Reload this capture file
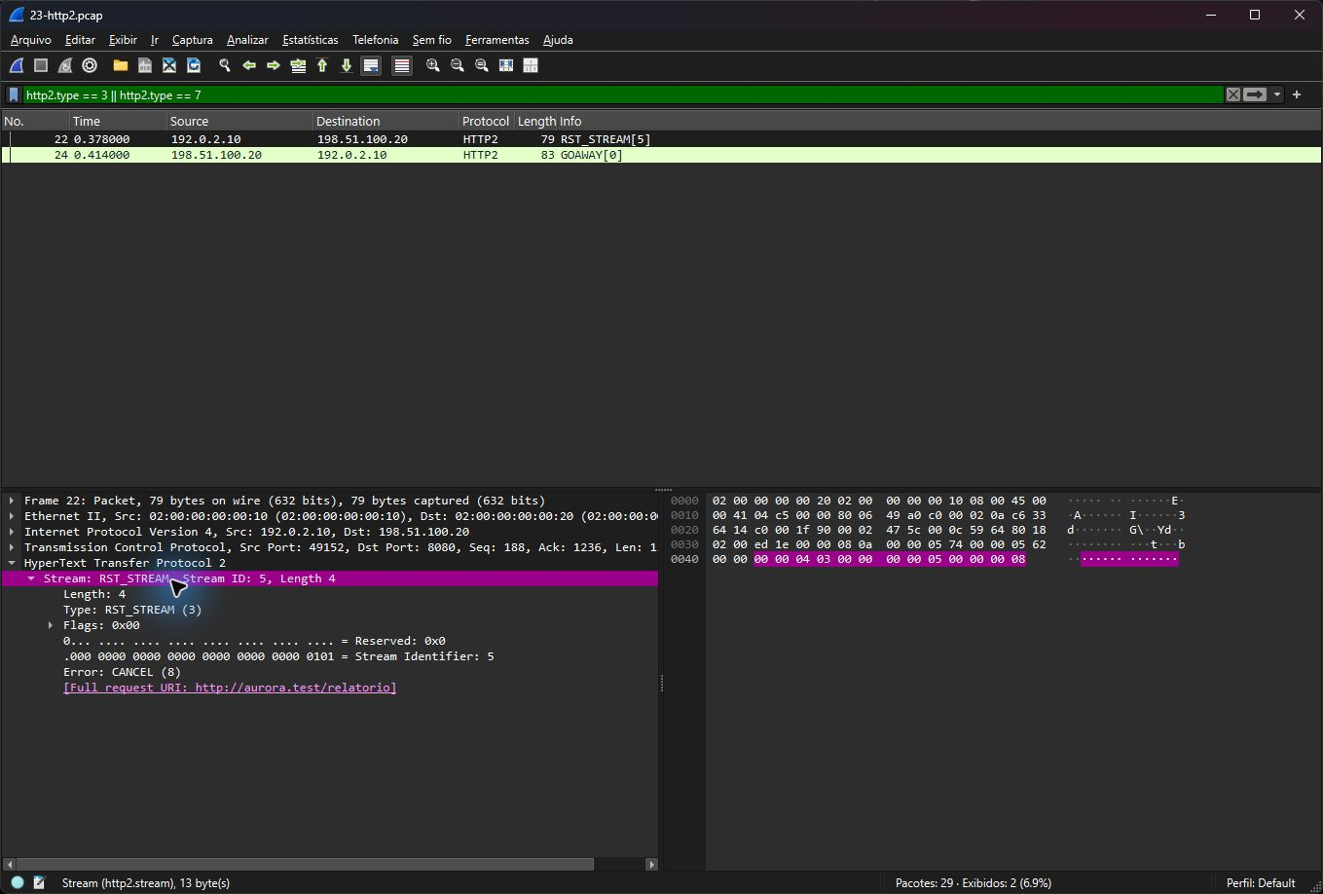The width and height of the screenshot is (1323, 894). [194, 65]
